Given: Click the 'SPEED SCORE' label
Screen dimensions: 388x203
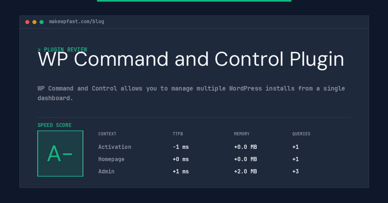Looking at the screenshot, I should click(55, 125).
